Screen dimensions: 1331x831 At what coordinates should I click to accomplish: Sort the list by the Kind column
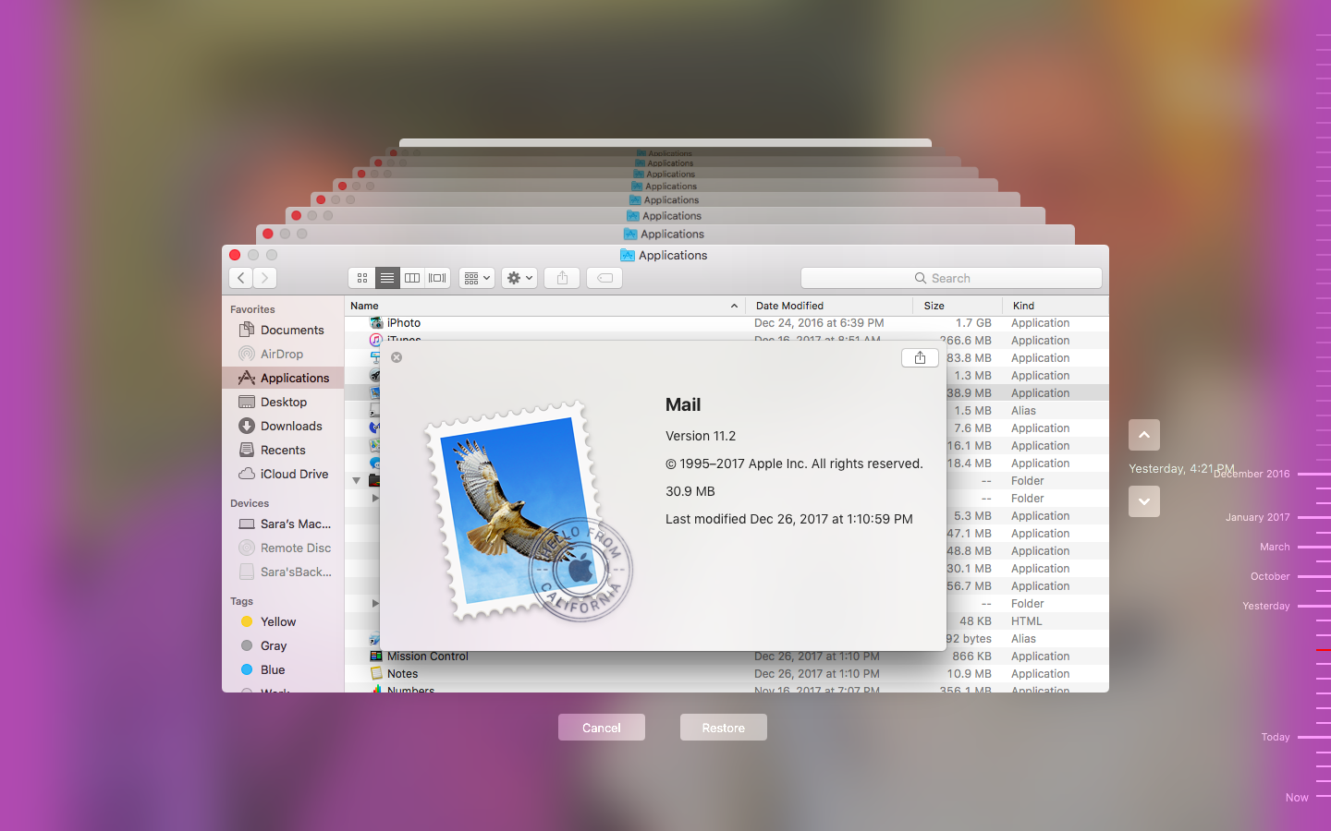[x=1056, y=306]
